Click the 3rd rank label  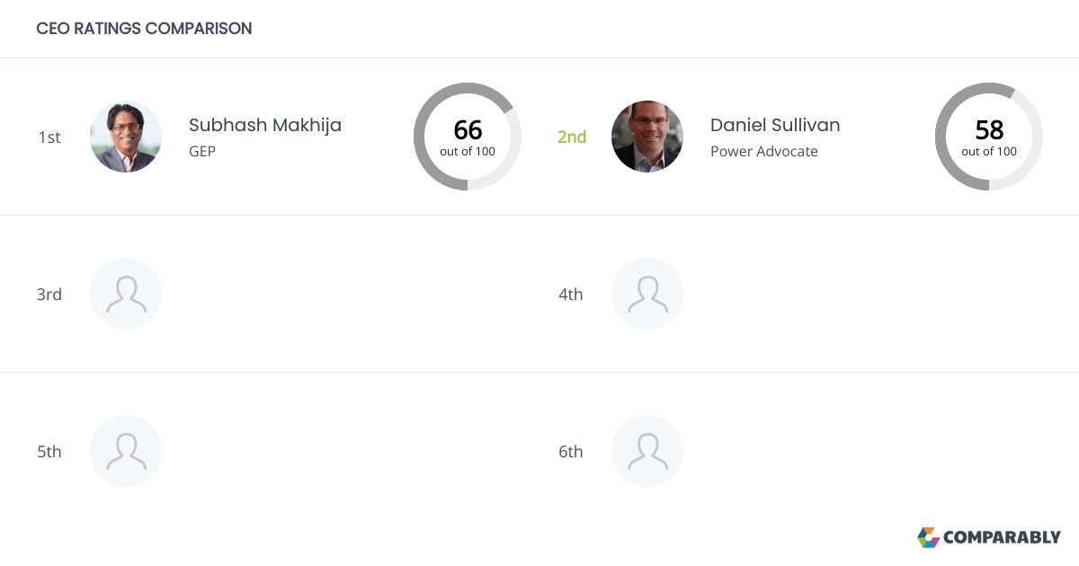[x=49, y=294]
